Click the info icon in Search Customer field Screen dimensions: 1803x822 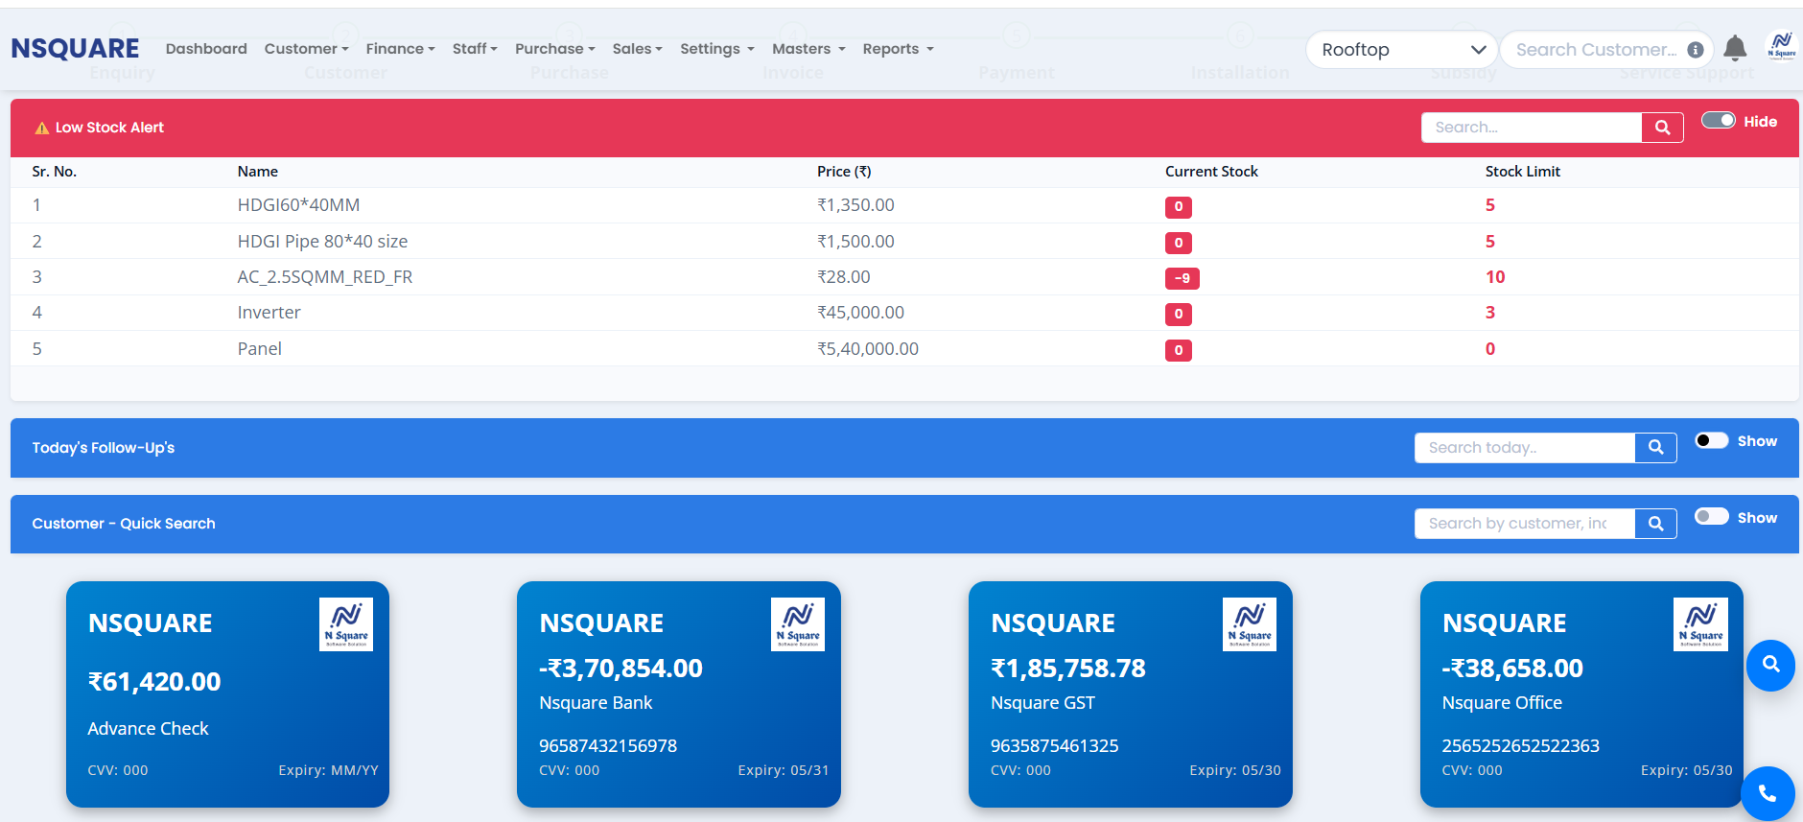pyautogui.click(x=1696, y=50)
